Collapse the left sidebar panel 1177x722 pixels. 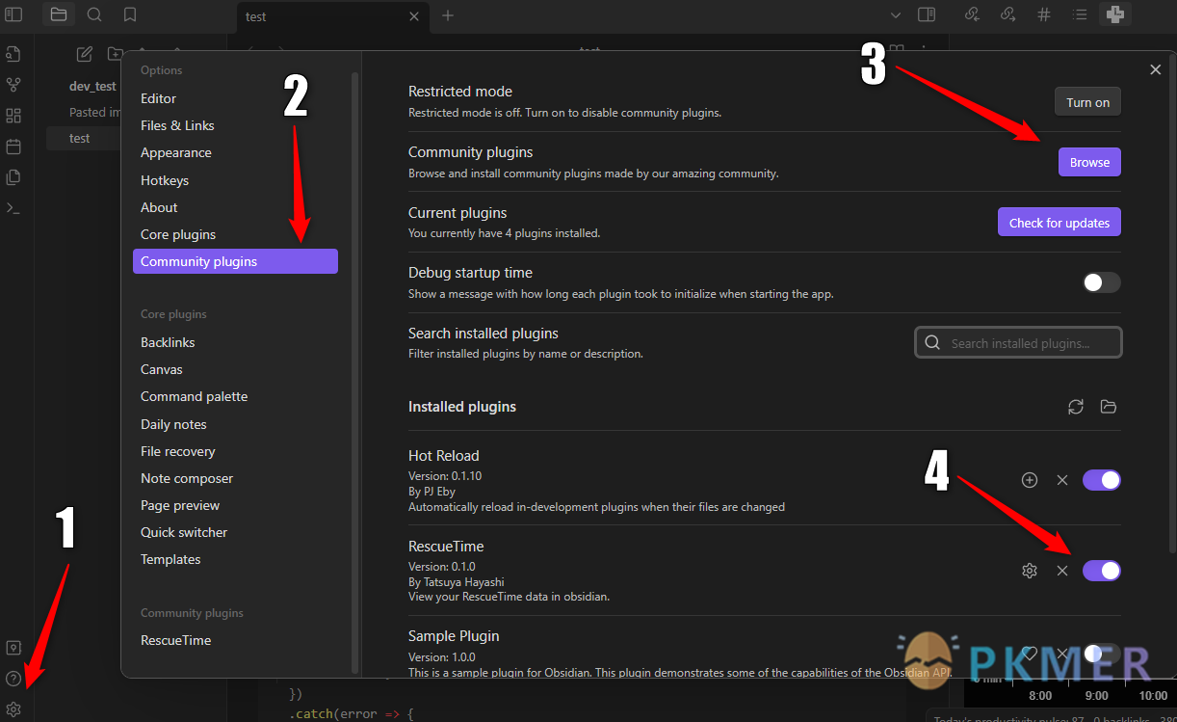click(x=13, y=14)
